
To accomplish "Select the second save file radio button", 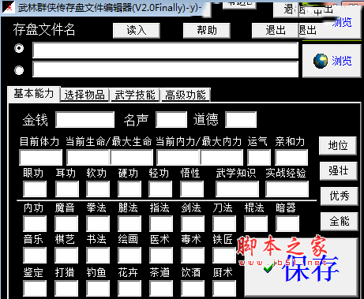I will pos(19,70).
